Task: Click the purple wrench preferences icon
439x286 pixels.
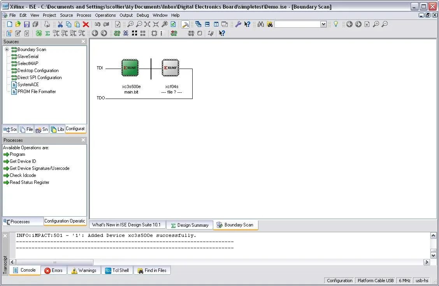Action: pyautogui.click(x=238, y=25)
